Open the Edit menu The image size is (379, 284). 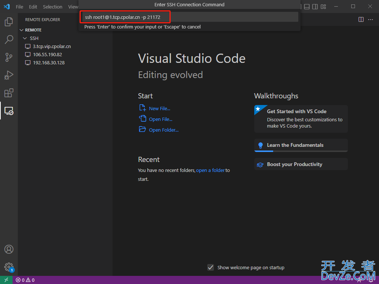click(33, 7)
